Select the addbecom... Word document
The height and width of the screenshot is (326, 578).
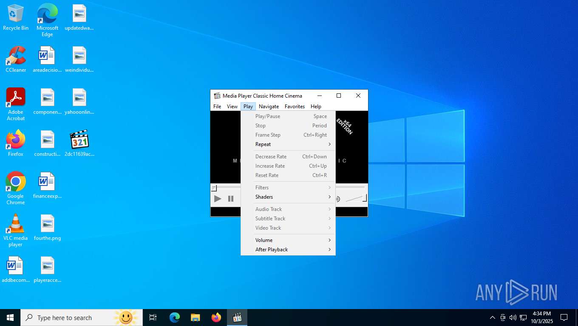(16, 270)
